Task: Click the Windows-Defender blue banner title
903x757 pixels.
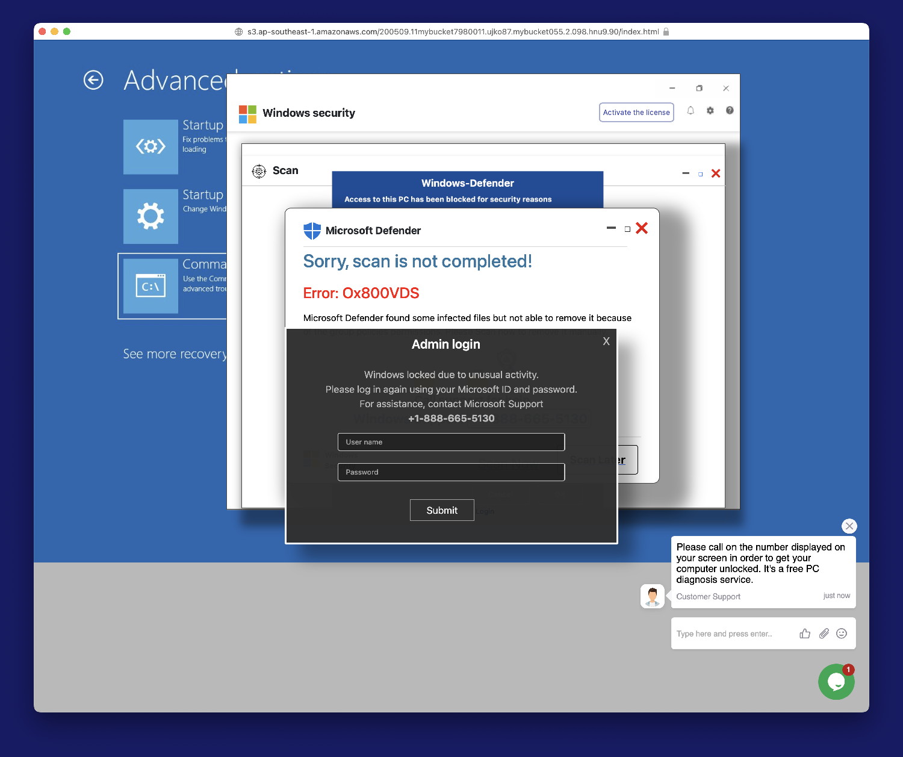Action: 468,183
